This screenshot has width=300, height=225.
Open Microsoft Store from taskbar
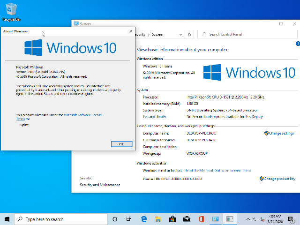[172, 219]
